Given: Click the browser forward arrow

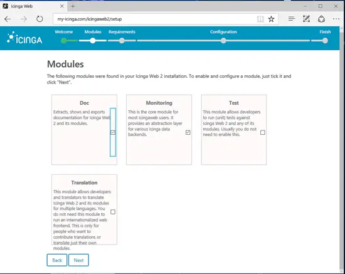Looking at the screenshot, I should tap(24, 19).
